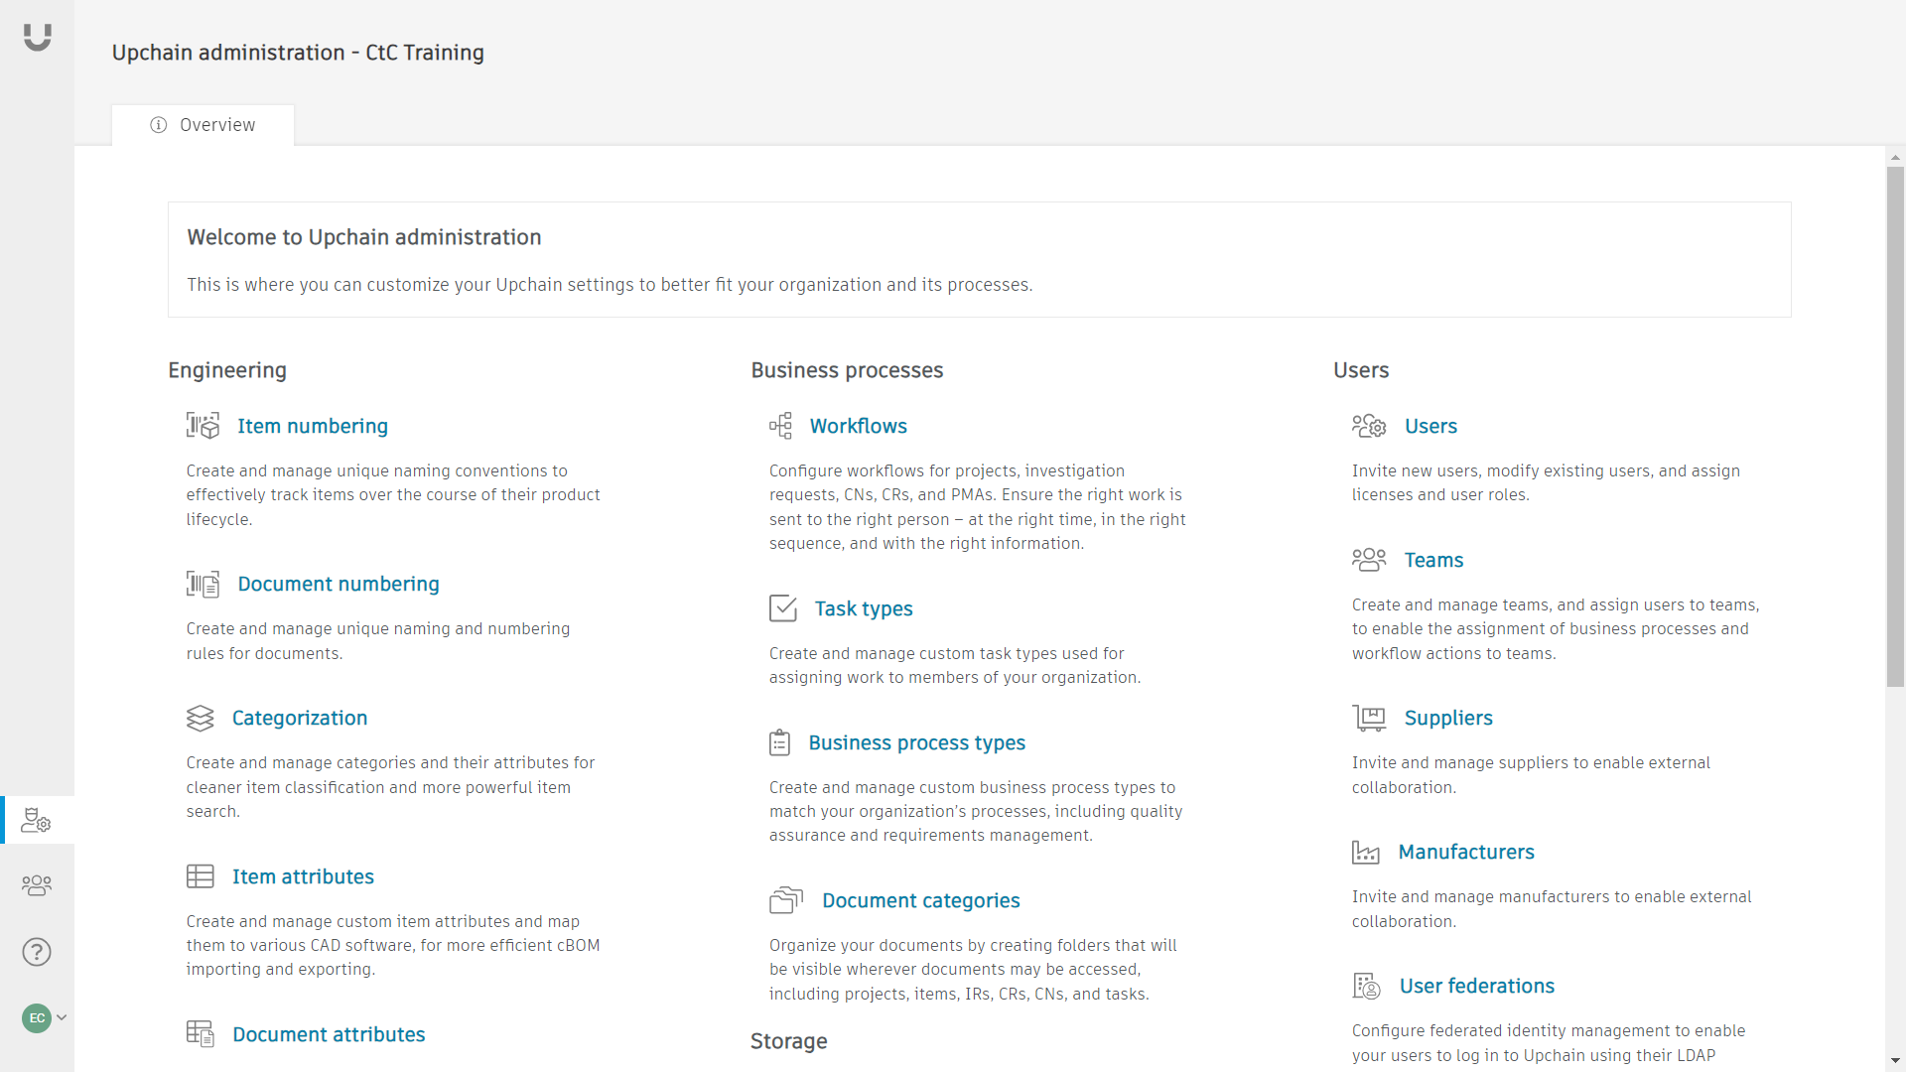
Task: Open the Item attributes link
Action: point(303,876)
